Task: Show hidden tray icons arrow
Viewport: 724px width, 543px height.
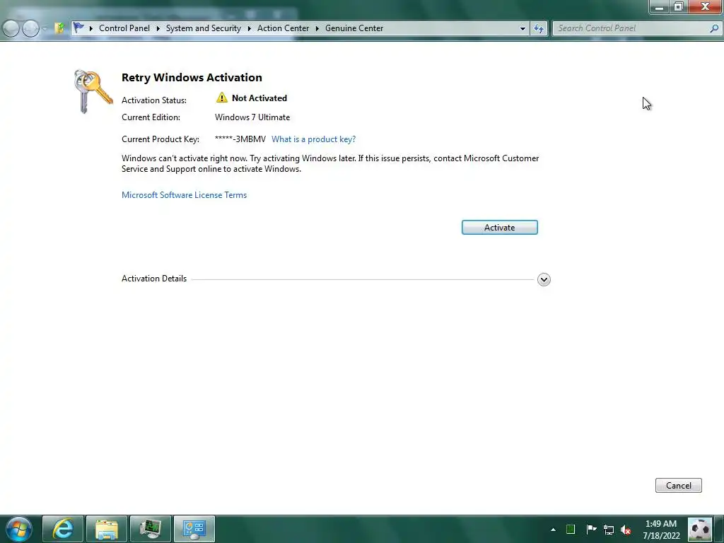Action: tap(553, 530)
